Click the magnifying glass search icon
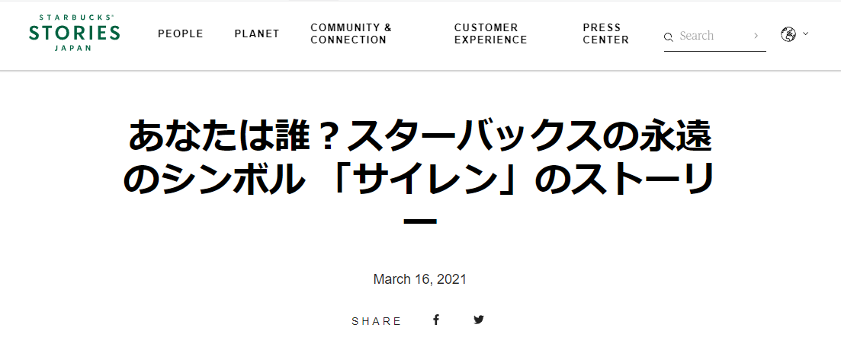The image size is (841, 347). [669, 37]
